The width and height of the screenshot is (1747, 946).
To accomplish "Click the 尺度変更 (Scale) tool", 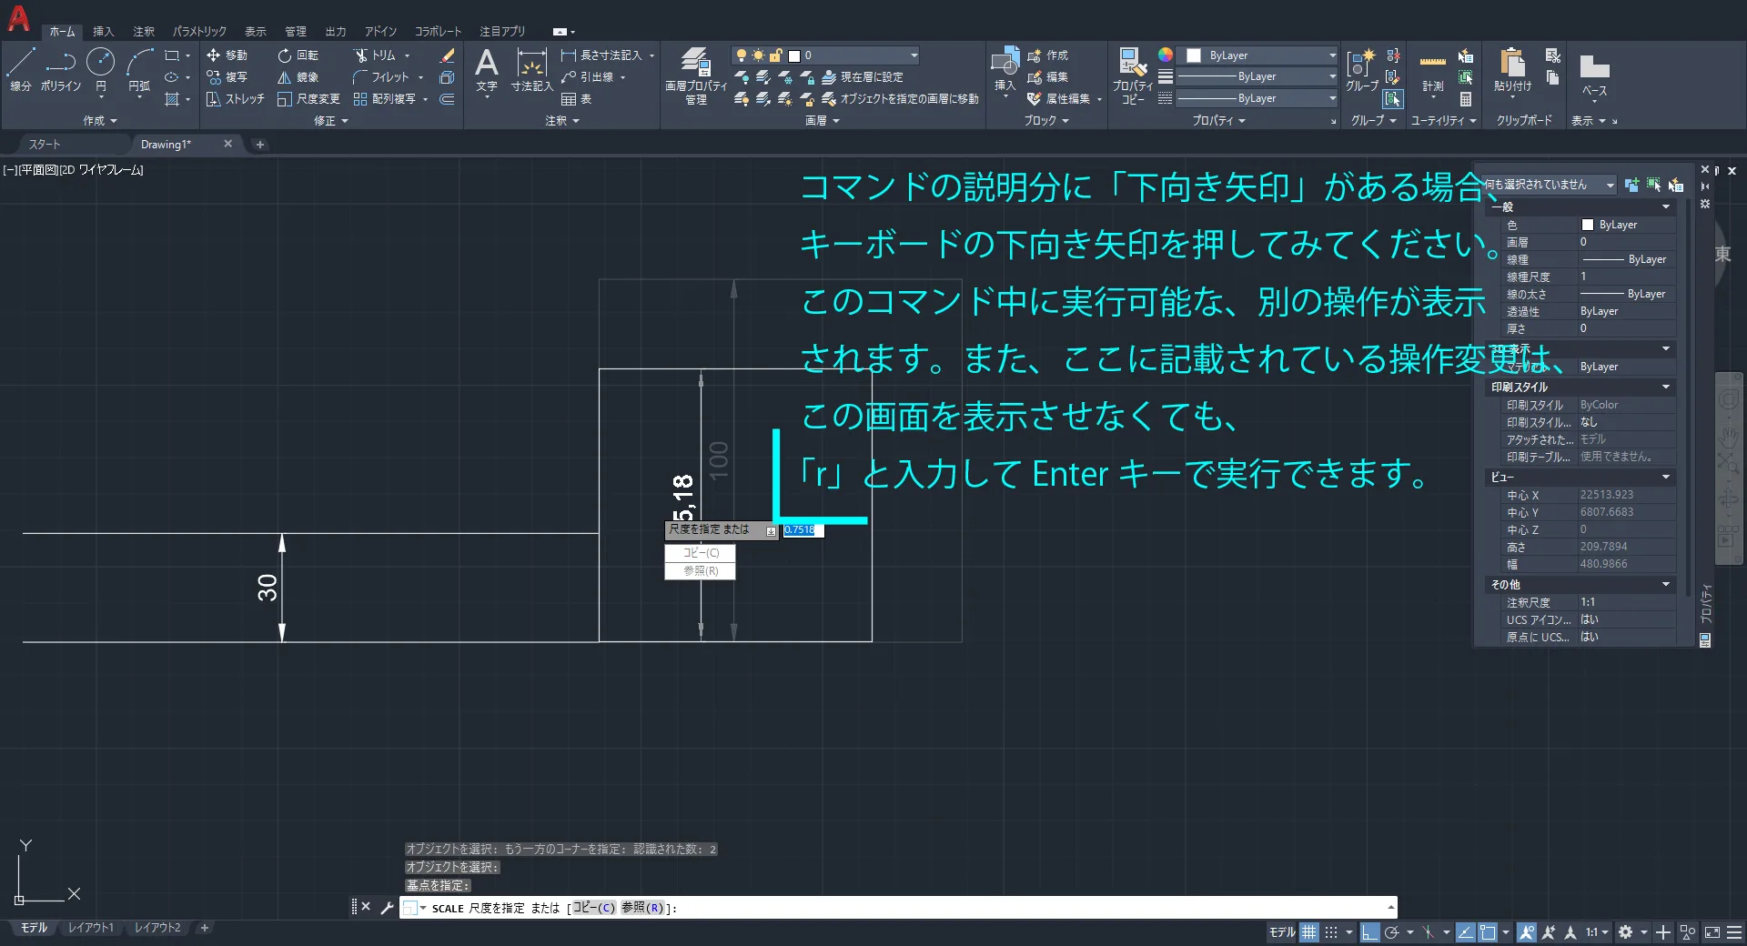I will point(308,99).
